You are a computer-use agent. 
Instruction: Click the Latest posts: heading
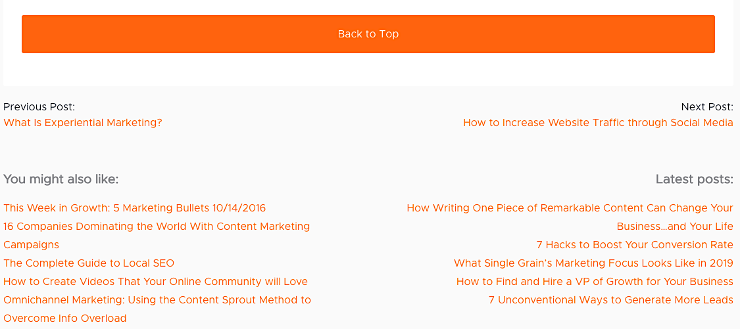click(694, 179)
